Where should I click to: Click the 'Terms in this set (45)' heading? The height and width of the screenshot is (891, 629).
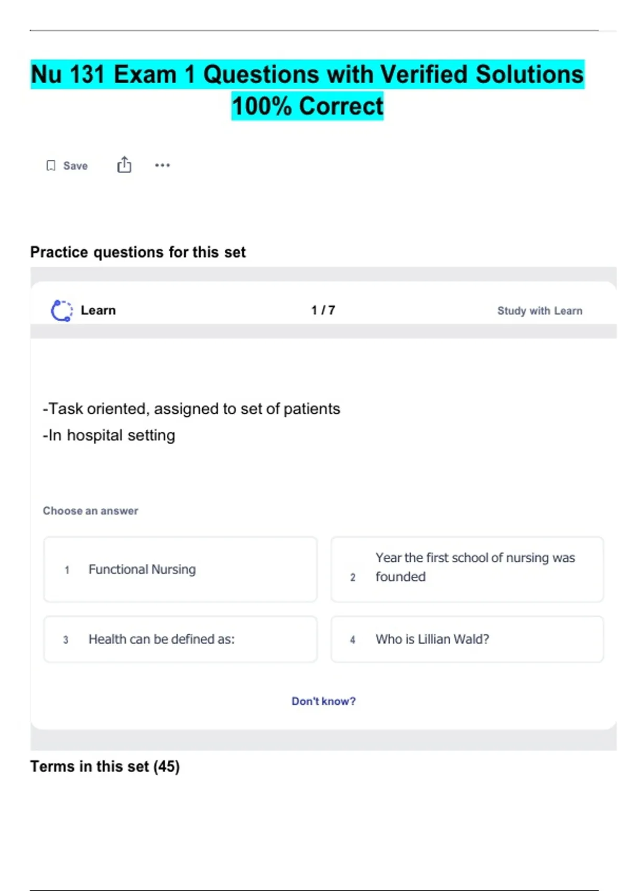[x=105, y=766]
